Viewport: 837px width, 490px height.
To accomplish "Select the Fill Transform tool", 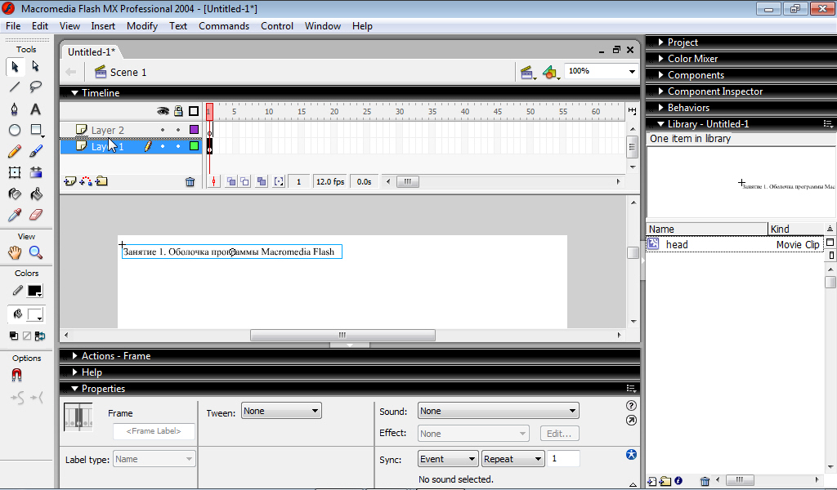I will pos(36,172).
